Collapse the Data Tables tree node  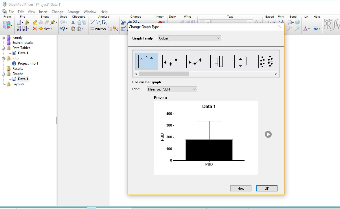click(x=3, y=48)
